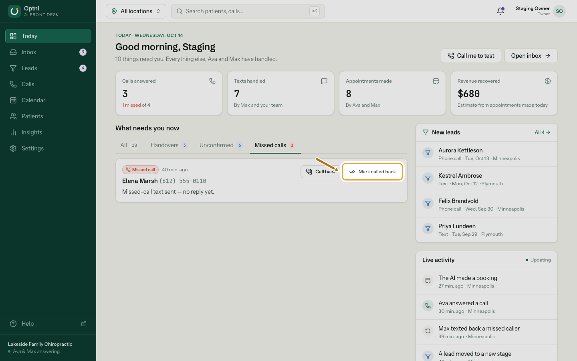Viewport: 577px width, 361px height.
Task: Open Settings in the sidebar
Action: (48, 148)
